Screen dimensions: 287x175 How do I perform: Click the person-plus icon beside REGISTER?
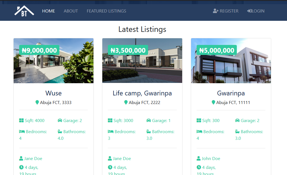click(x=215, y=11)
